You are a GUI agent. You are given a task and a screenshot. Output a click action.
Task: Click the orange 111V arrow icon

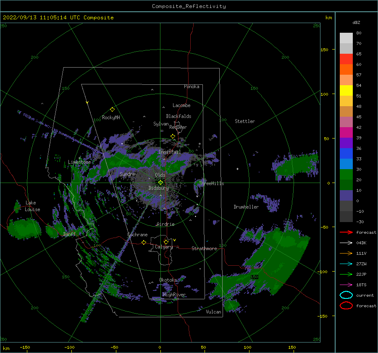pos(346,253)
